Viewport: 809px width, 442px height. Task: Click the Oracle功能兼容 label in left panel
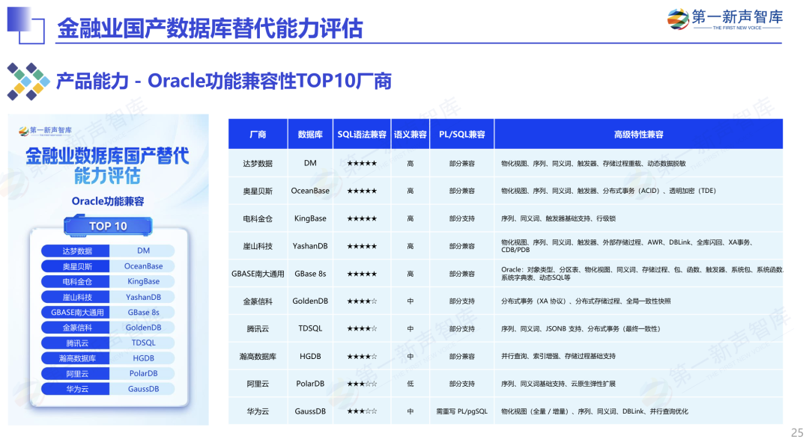(108, 201)
